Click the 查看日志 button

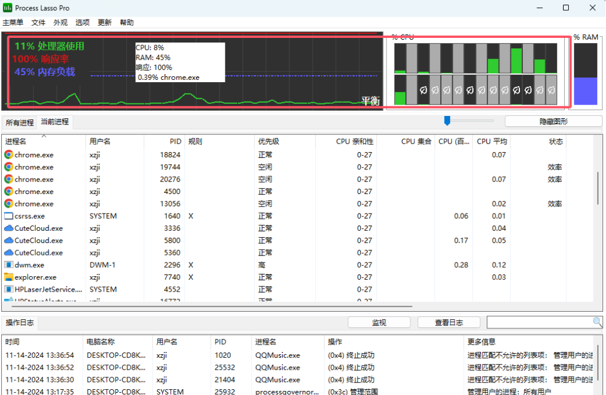click(449, 323)
